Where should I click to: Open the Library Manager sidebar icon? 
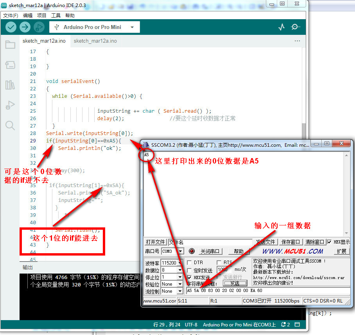[x=10, y=85]
